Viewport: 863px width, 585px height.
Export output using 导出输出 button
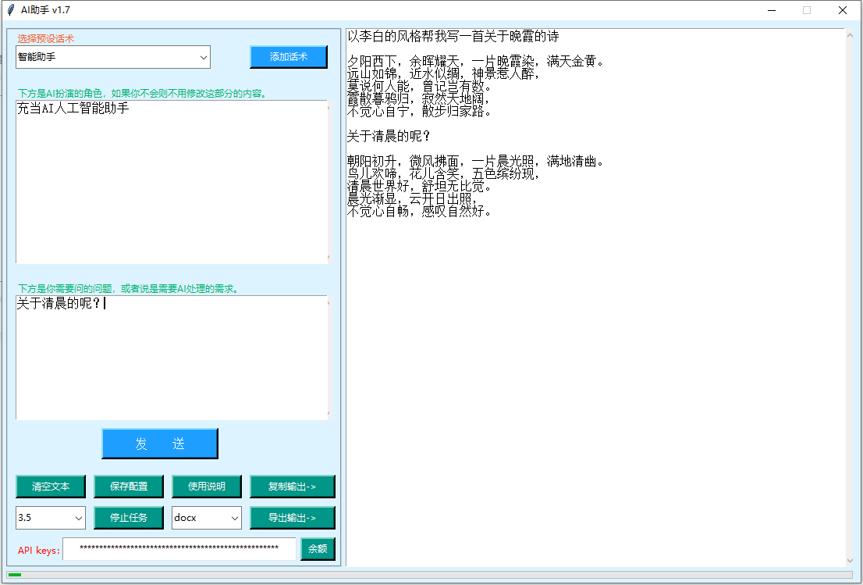pyautogui.click(x=292, y=518)
